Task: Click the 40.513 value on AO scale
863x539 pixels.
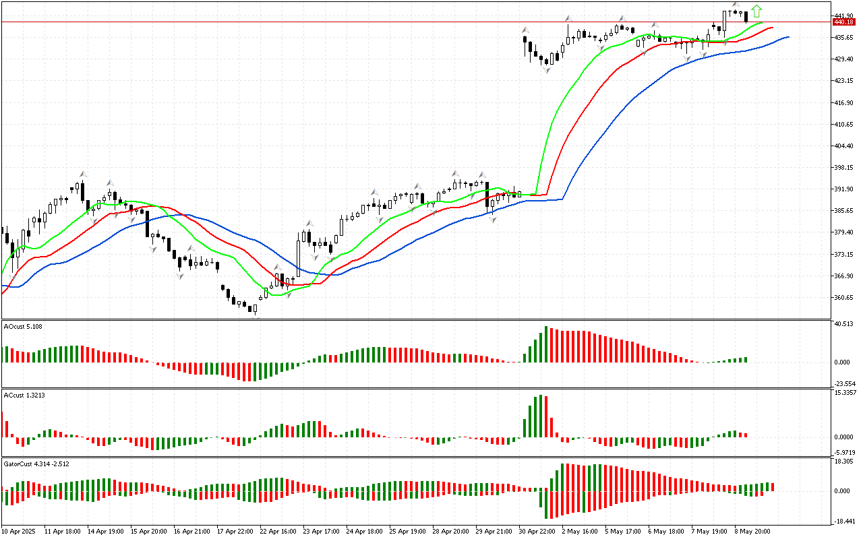Action: [845, 324]
